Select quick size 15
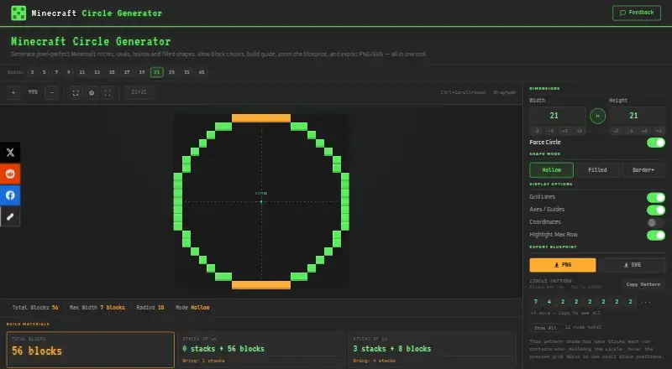 pyautogui.click(x=112, y=72)
